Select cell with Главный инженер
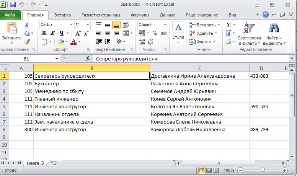The image size is (297, 176). [91, 99]
